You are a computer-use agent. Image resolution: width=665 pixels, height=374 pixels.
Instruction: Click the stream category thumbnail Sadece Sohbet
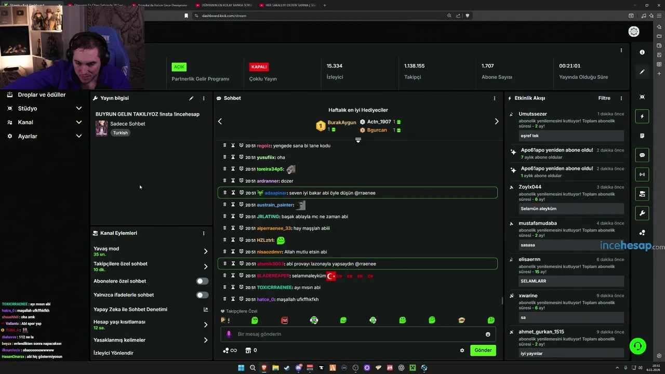coord(101,128)
